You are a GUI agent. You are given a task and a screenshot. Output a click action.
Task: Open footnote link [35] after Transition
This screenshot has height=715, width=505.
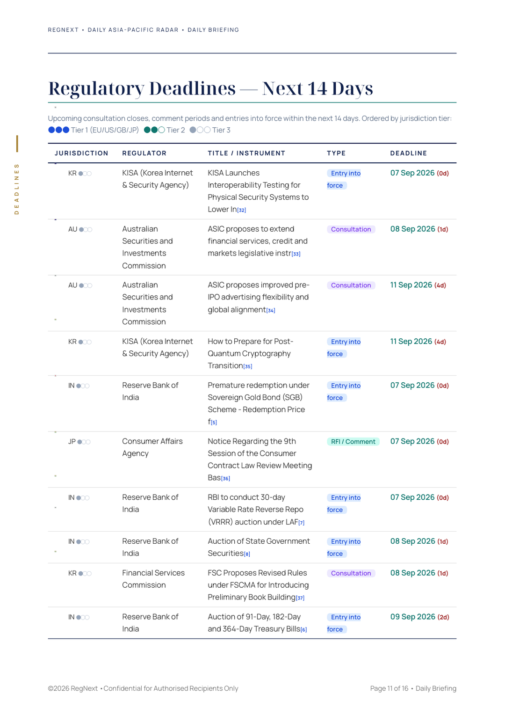[x=248, y=366]
